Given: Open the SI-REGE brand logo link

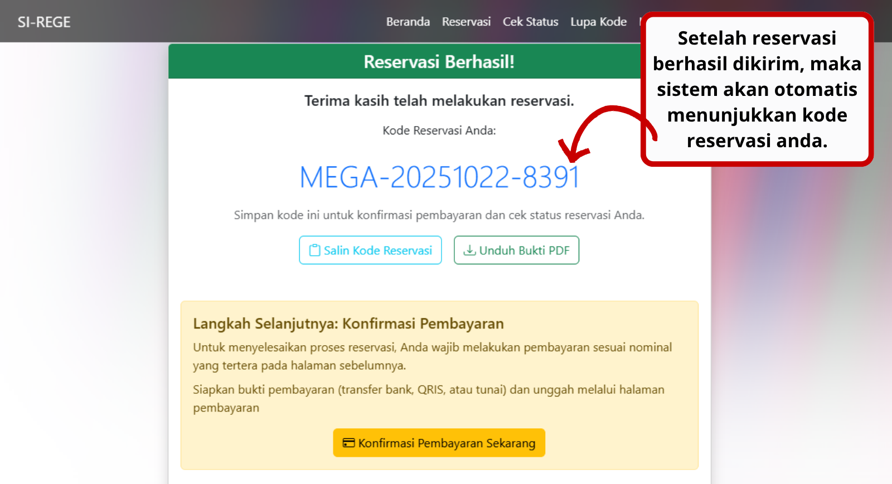Looking at the screenshot, I should pyautogui.click(x=44, y=22).
